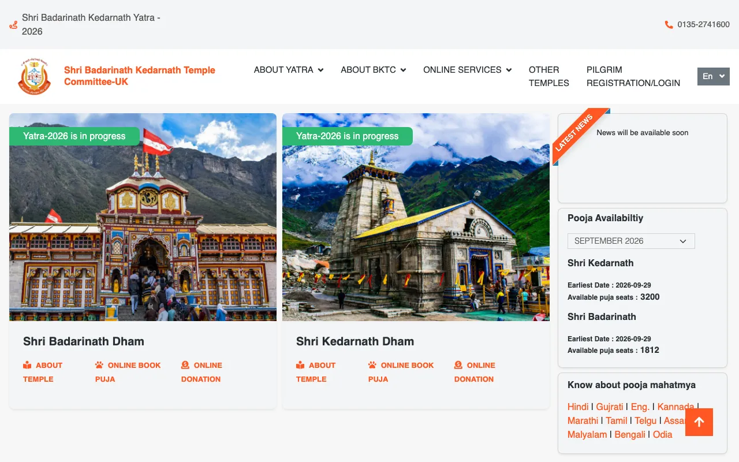The image size is (739, 462).
Task: Click Shri Badarinath Kedarnath Yatra - 2026 header text
Action: [x=91, y=24]
